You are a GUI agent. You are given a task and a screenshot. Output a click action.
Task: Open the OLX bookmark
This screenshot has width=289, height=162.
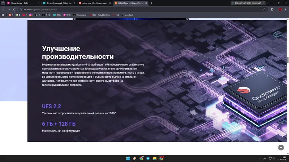pos(57,15)
